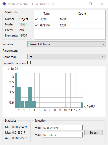This screenshot has height=145, width=108.
Task: Click the Elements value 18000
Action: 23,35
